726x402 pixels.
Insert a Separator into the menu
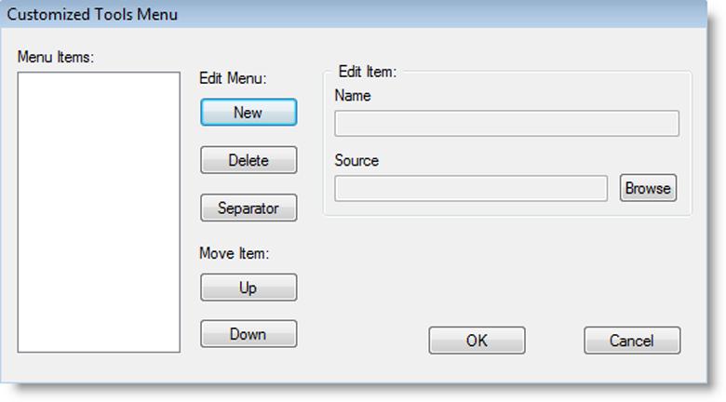249,208
